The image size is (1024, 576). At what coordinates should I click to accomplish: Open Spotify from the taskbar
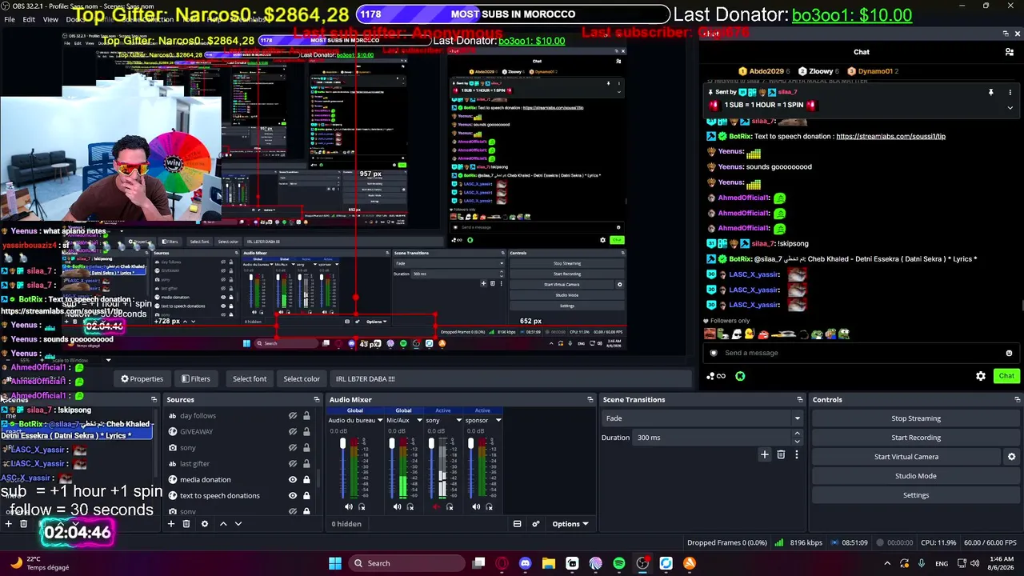coord(619,563)
